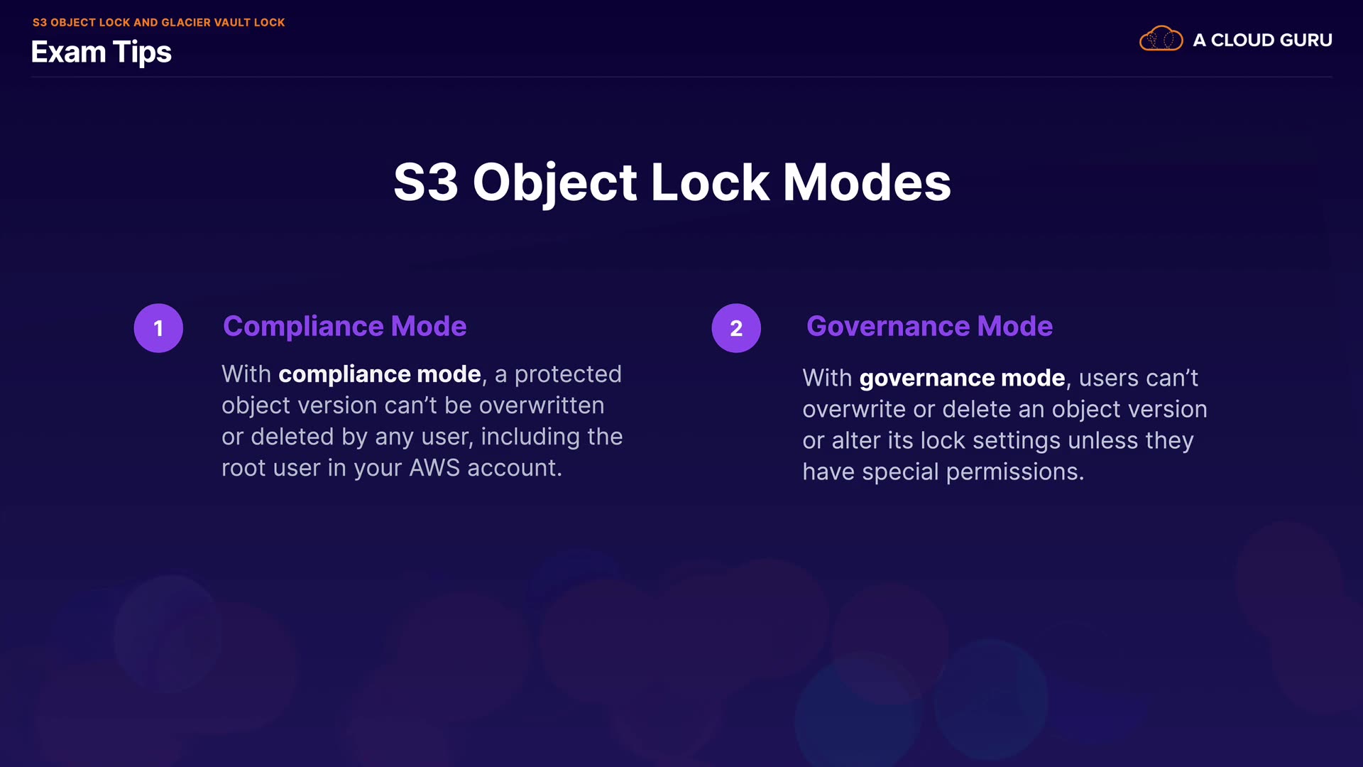Click the word "Object" in the main slide title

tap(554, 183)
